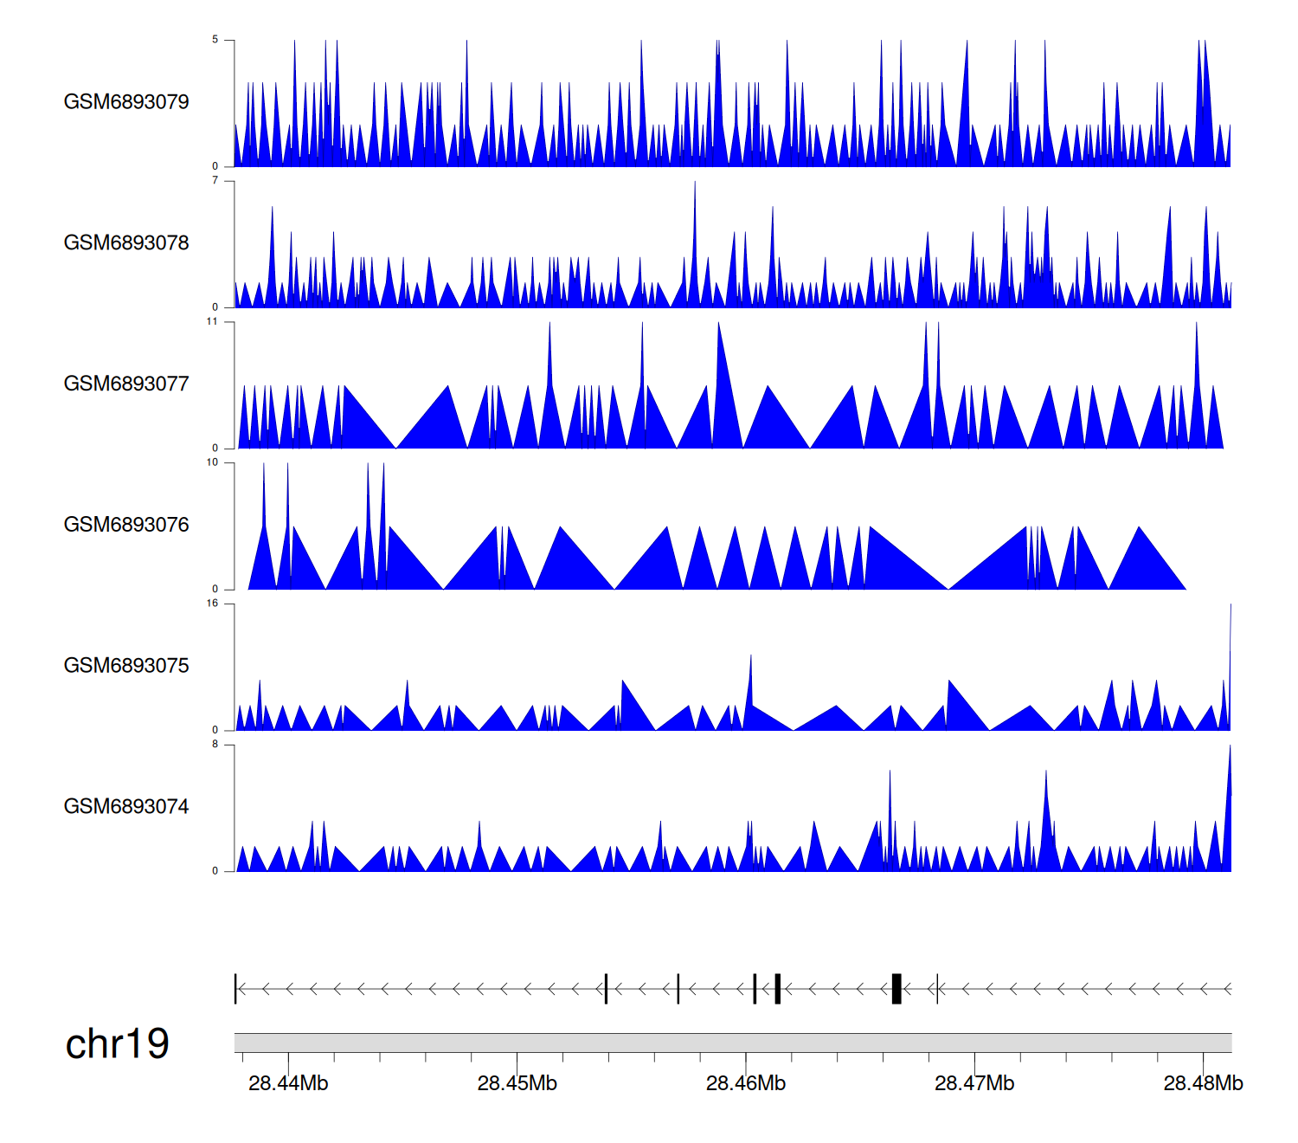Select the GSM6893075 sample name

pyautogui.click(x=126, y=666)
